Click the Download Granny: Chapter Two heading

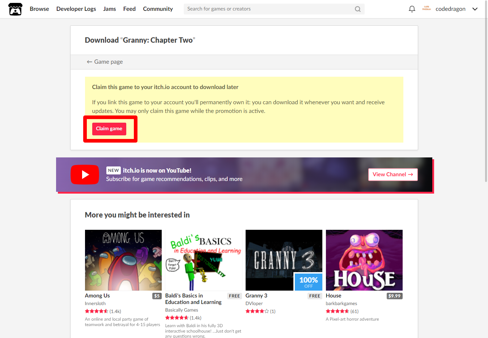coord(140,40)
